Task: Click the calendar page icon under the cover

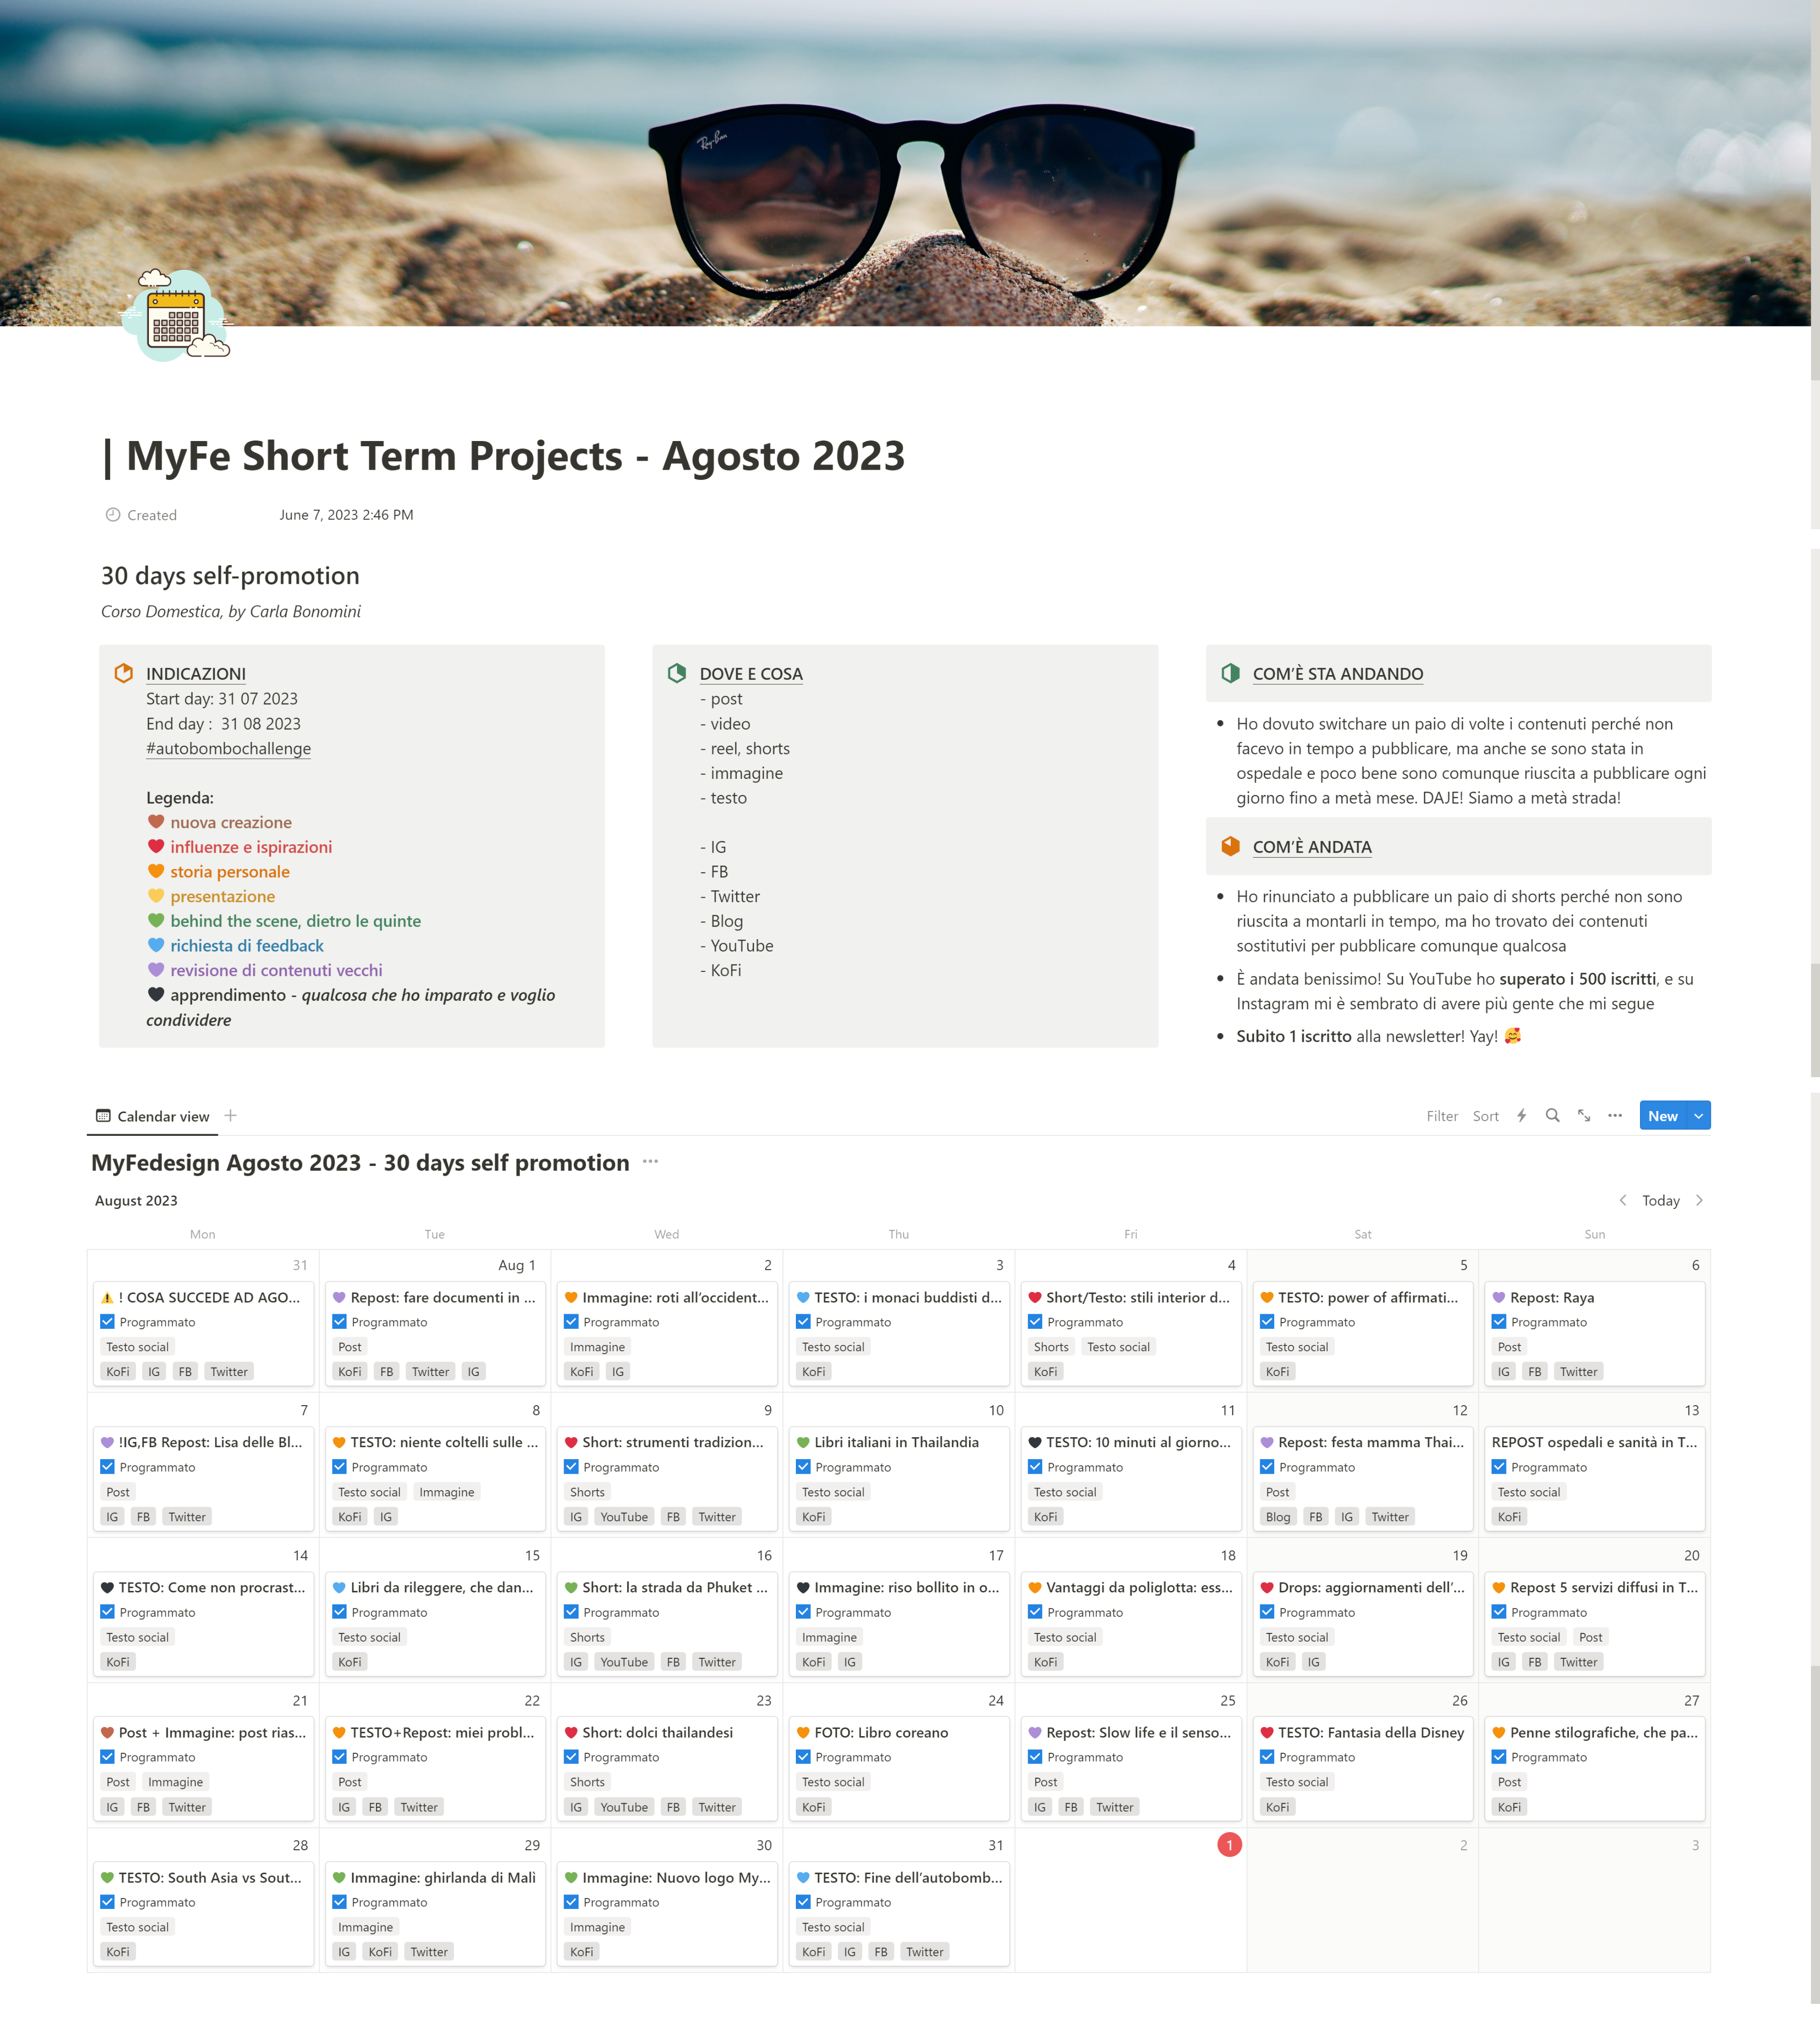Action: coord(176,315)
